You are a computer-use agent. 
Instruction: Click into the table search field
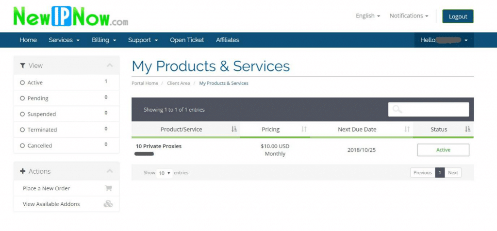[x=429, y=109]
